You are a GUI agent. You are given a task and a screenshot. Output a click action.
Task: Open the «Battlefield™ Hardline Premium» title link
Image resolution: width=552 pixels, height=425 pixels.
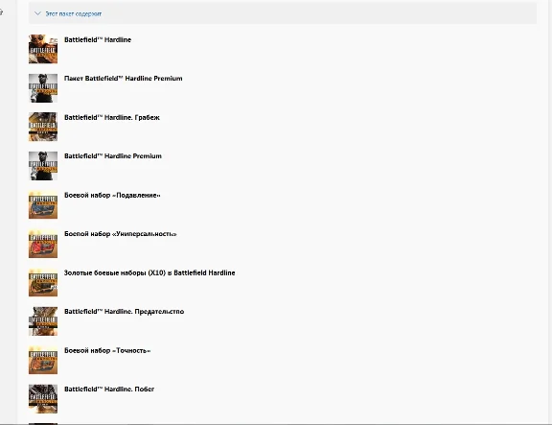(113, 156)
